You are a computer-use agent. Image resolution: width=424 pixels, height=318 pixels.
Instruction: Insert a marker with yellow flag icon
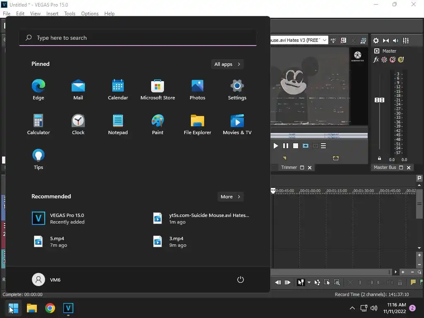[413, 282]
